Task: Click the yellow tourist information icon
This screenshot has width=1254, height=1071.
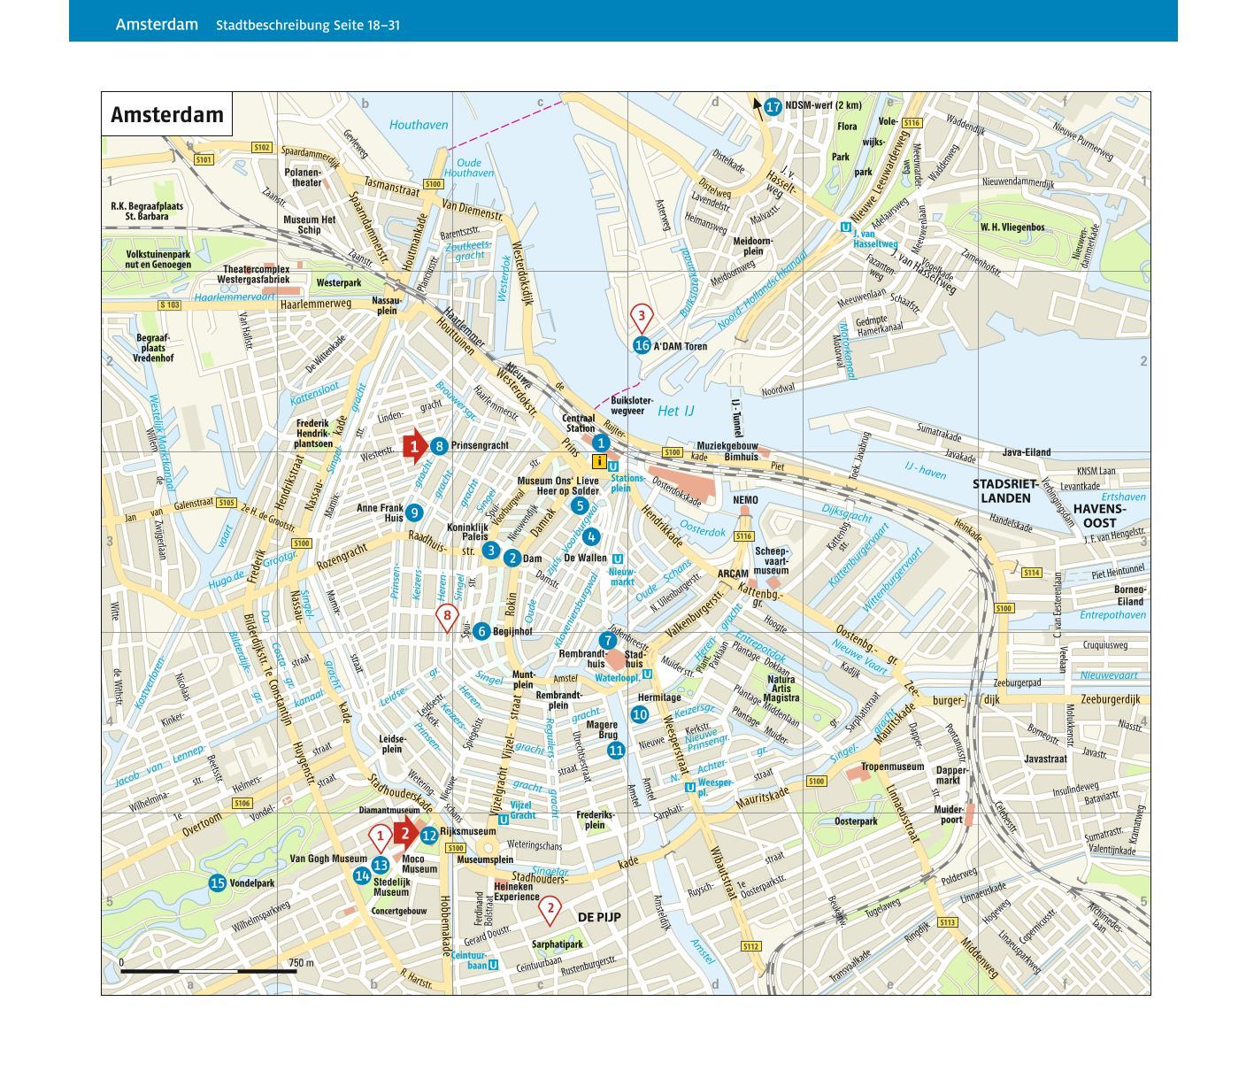Action: [x=599, y=462]
